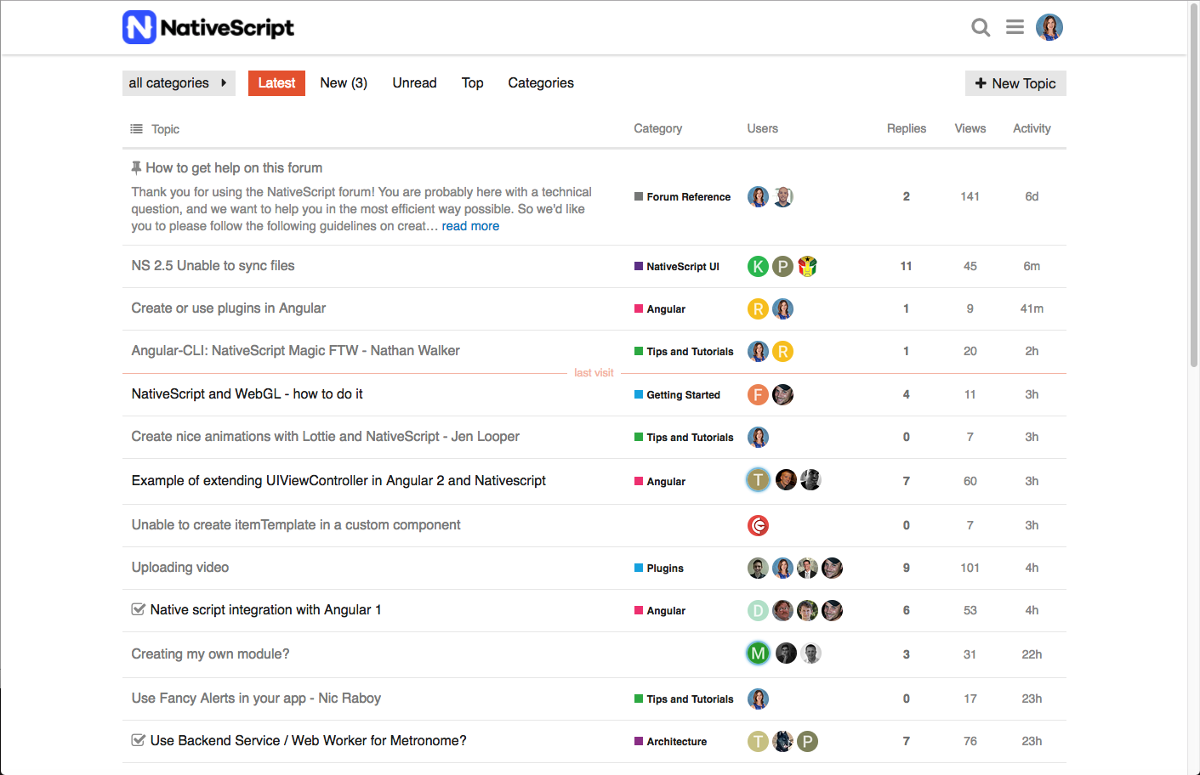Click red avatar in itemTemplate row

pyautogui.click(x=758, y=525)
